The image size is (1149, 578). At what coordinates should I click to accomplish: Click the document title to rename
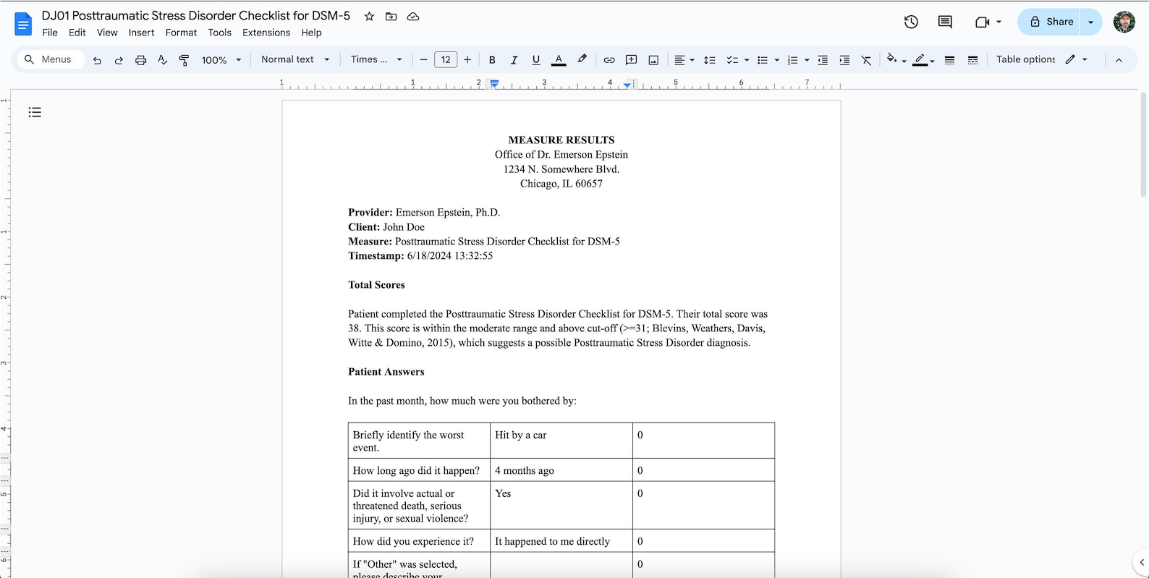coord(195,16)
